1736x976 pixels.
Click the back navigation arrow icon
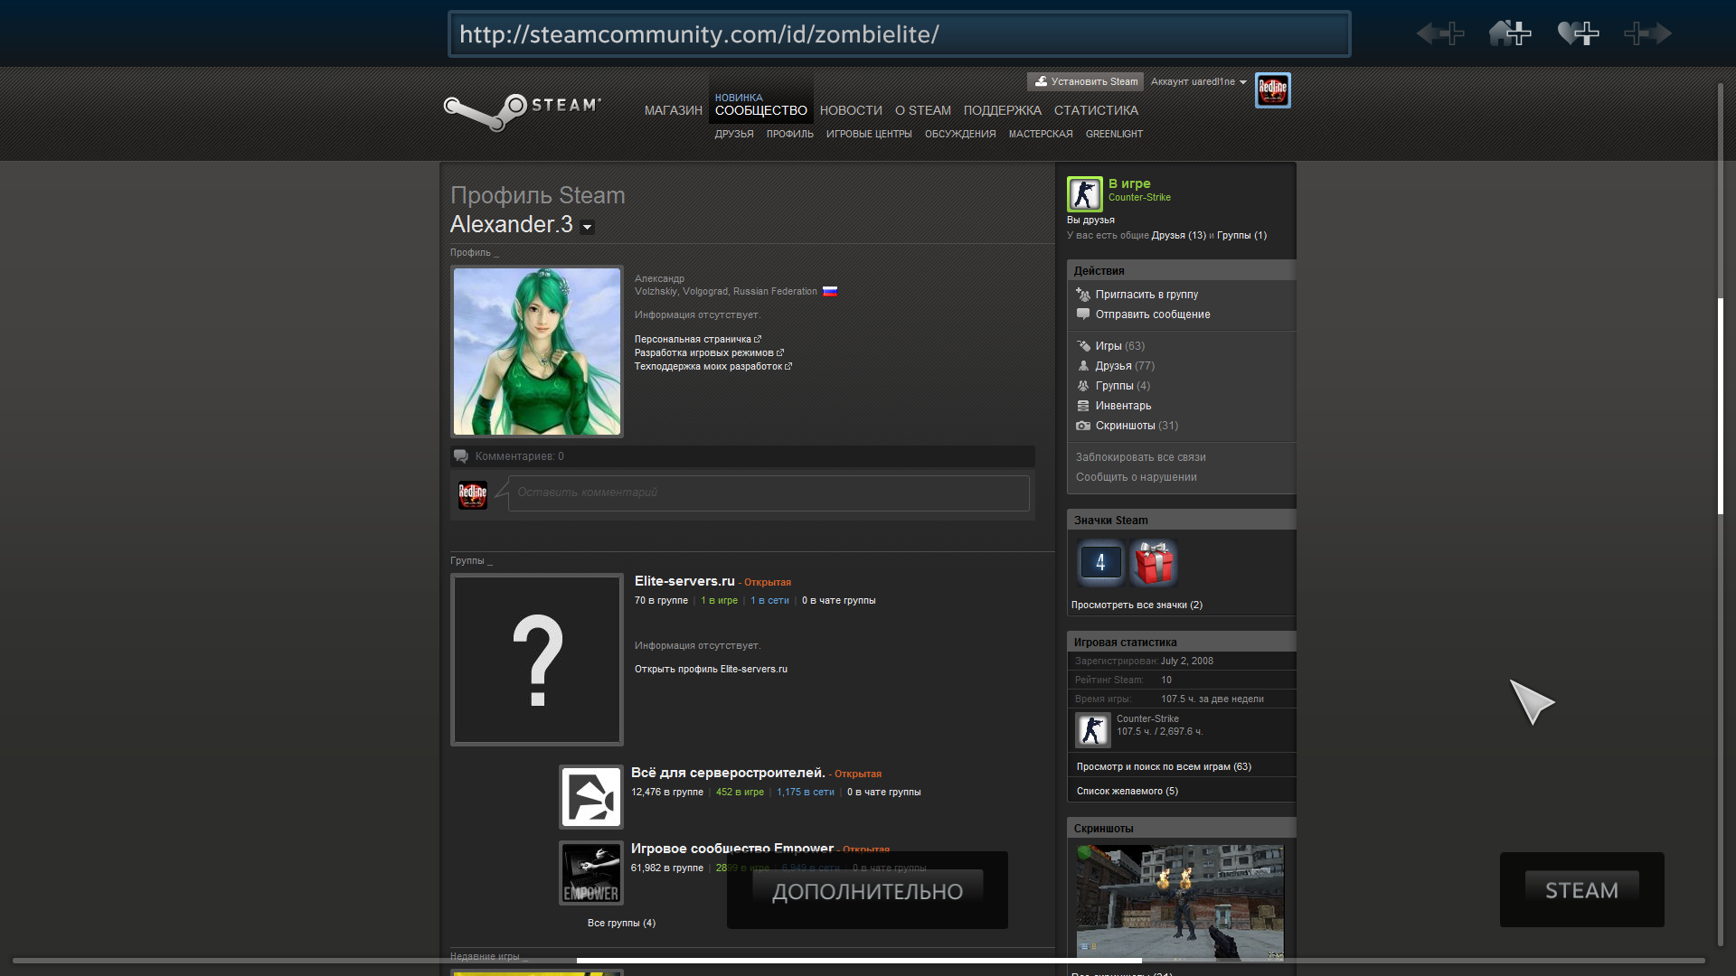point(1440,33)
